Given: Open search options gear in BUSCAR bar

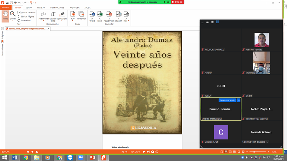Looking at the screenshot, I should (28, 152).
